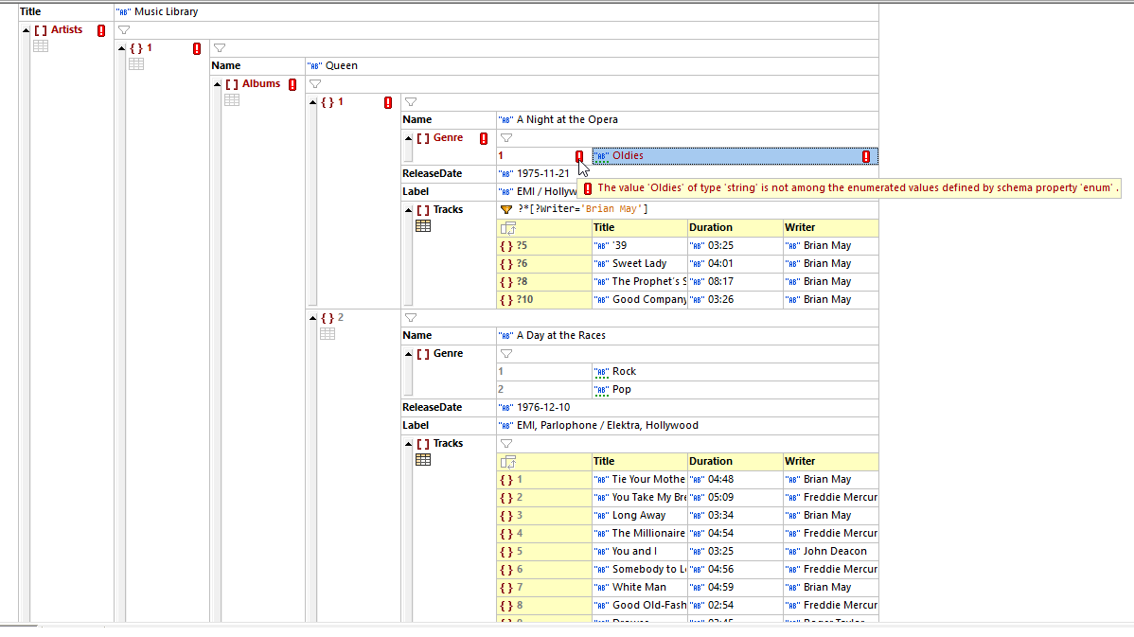Click the filter funnel icon in the Artists row
1134x637 pixels.
[124, 30]
